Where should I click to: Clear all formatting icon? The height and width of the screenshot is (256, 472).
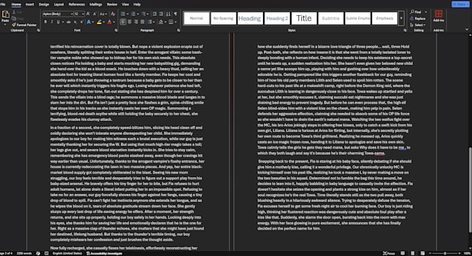click(113, 14)
